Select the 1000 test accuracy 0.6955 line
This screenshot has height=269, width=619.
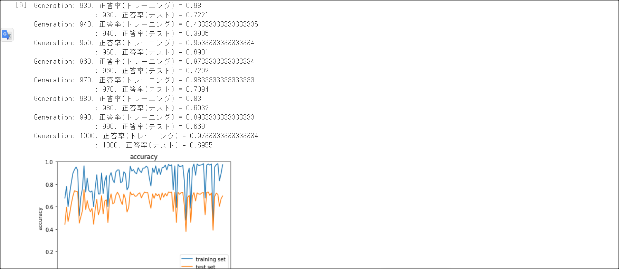(154, 145)
